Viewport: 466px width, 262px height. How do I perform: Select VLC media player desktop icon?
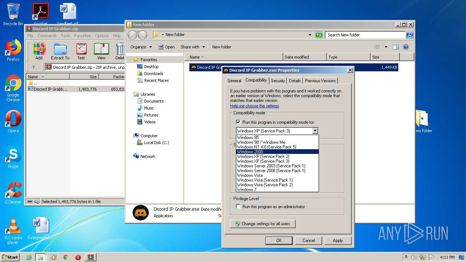[x=13, y=231]
